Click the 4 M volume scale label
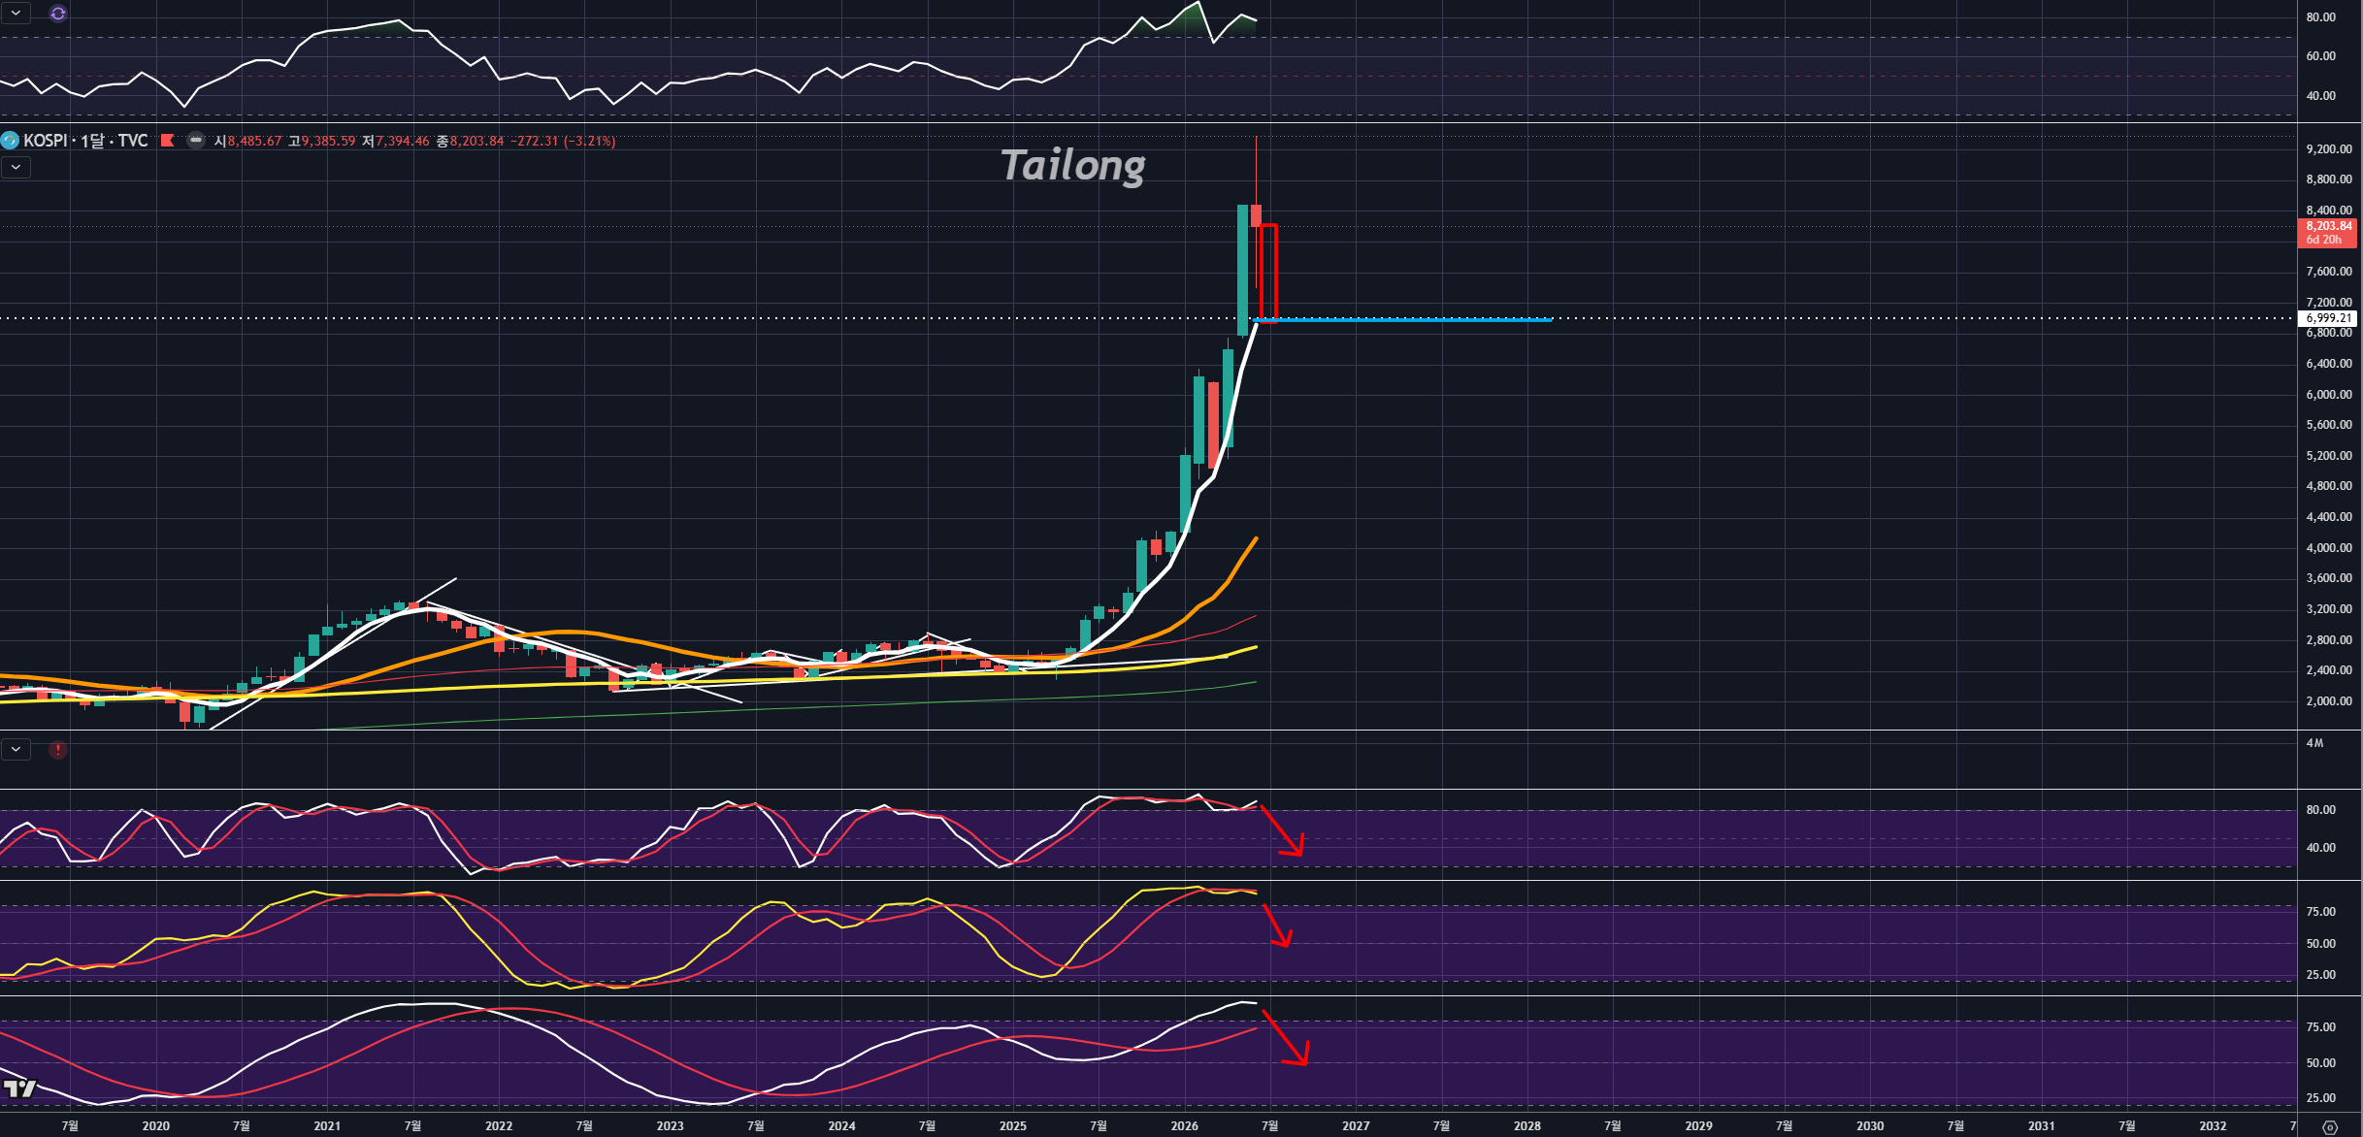The image size is (2363, 1137). (x=2314, y=743)
